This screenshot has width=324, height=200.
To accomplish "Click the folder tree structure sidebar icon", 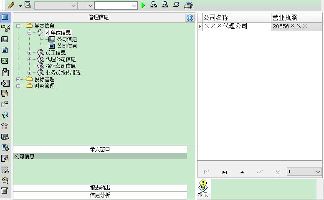I will pos(5,28).
